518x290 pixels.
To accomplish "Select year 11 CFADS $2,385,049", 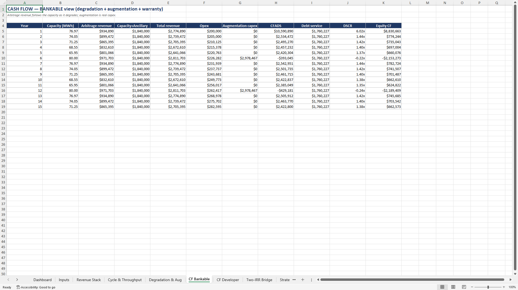I will tap(276, 85).
